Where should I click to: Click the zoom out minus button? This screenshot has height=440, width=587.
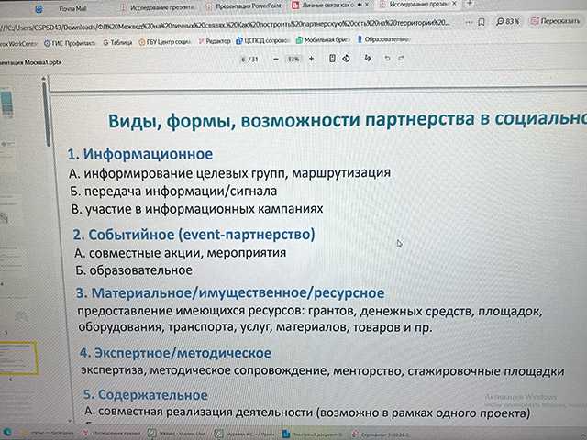pyautogui.click(x=275, y=58)
